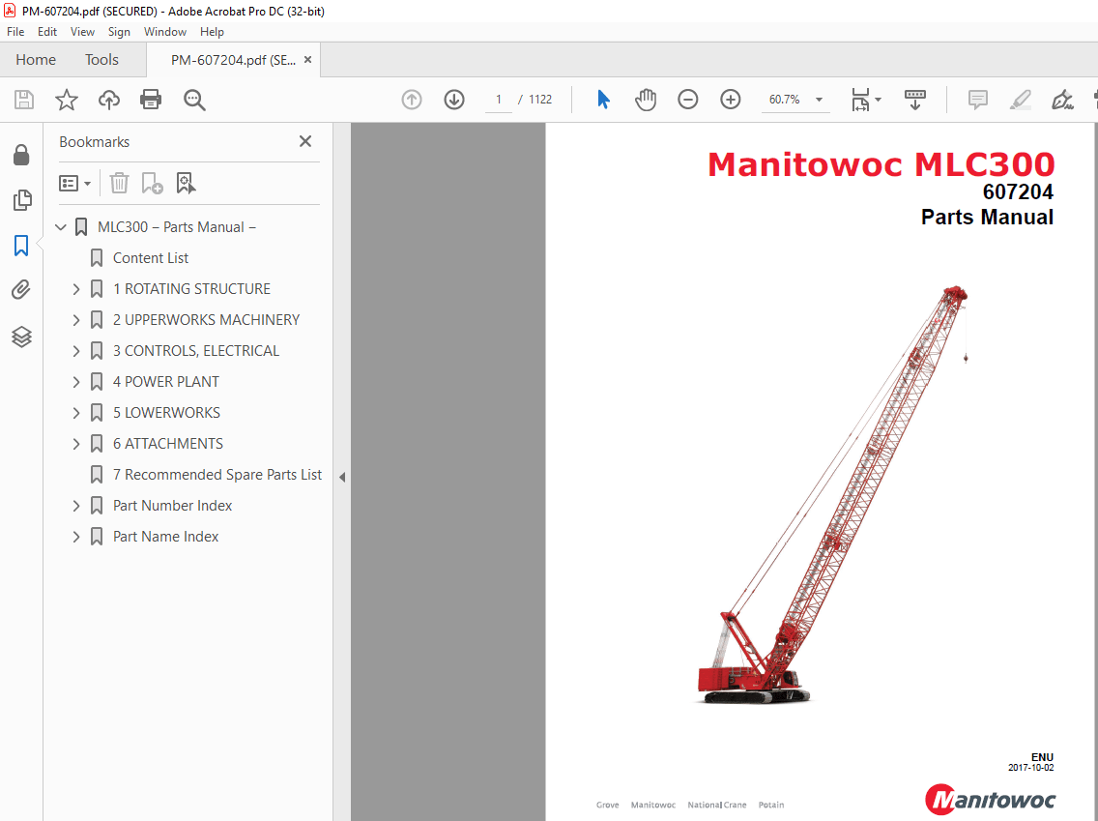Image resolution: width=1098 pixels, height=821 pixels.
Task: Expand the 3 CONTROLS, ELECTRICAL bookmark
Action: [75, 350]
